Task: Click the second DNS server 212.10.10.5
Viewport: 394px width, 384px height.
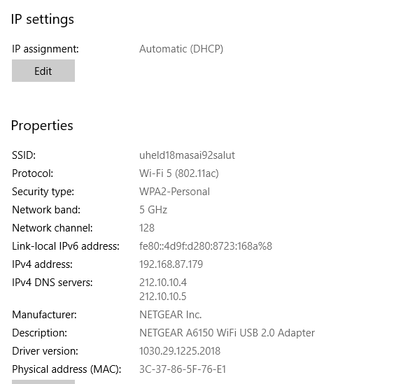Action: point(163,297)
